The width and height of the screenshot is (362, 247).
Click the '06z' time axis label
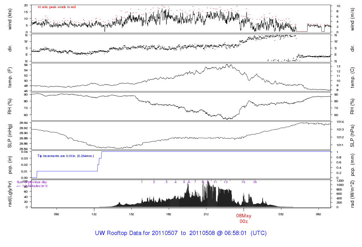(319, 214)
